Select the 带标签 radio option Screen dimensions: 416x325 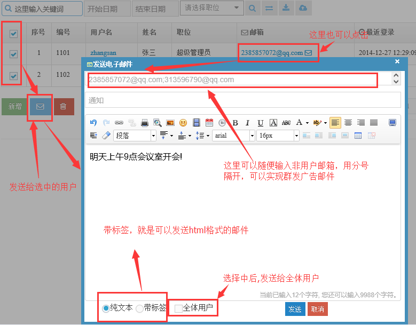[139, 308]
